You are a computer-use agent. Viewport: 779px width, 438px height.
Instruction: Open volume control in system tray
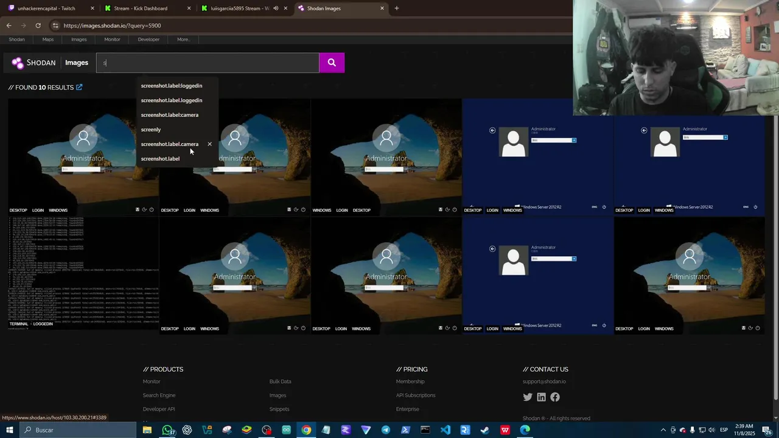(711, 430)
